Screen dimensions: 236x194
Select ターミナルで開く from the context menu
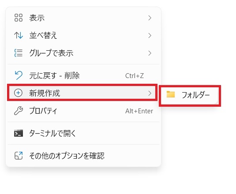pyautogui.click(x=83, y=133)
